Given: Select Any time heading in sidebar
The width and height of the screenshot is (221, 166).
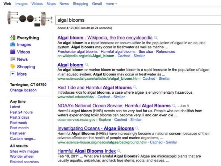Looking at the screenshot, I should [18, 102].
